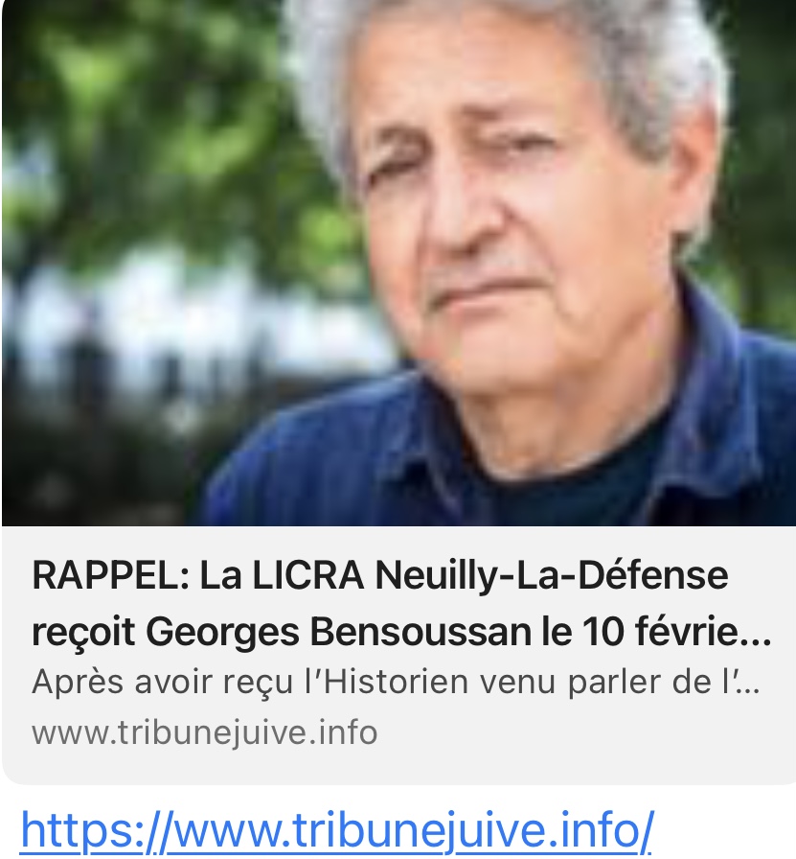Click the headline starting with RAPPEL
Image resolution: width=796 pixels, height=859 pixels.
click(401, 604)
